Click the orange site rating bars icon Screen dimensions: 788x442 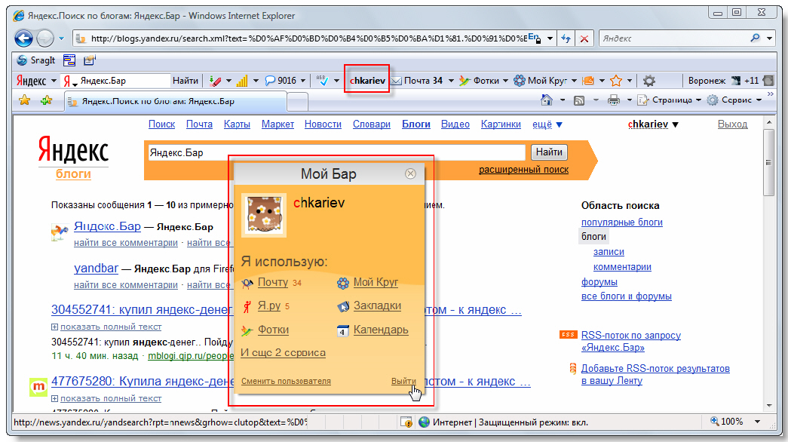coord(242,81)
